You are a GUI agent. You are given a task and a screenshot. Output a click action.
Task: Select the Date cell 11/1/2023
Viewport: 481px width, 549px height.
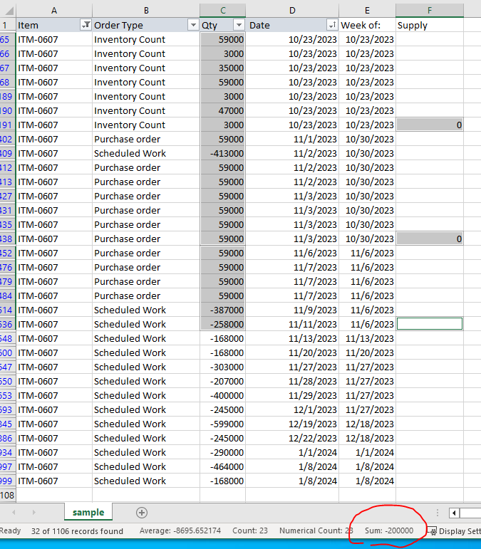292,139
